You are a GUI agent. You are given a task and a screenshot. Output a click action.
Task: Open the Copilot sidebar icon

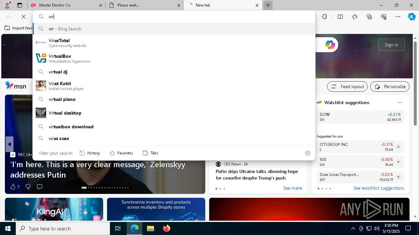(x=411, y=17)
